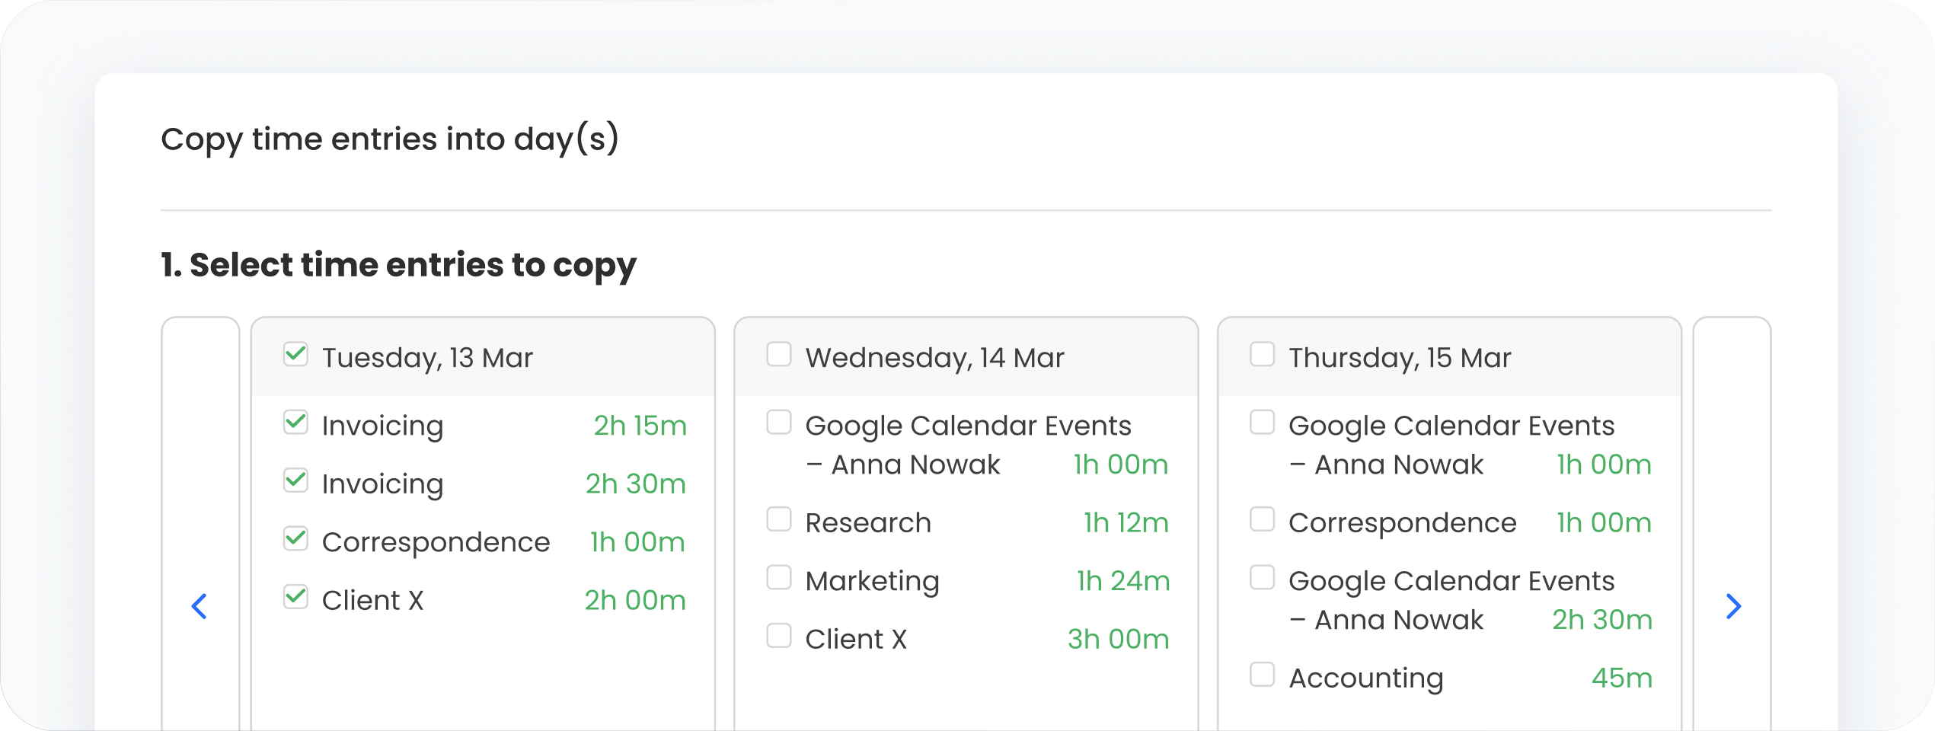Click the '1h 12m' duration value
The width and height of the screenshot is (1935, 731).
[1126, 523]
